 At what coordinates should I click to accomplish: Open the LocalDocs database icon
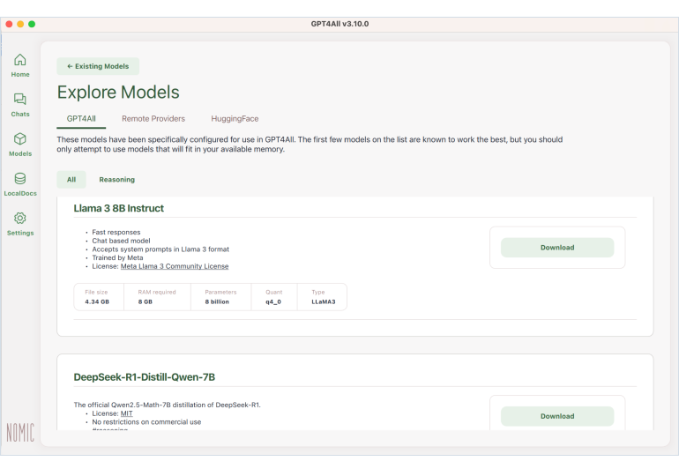[20, 178]
